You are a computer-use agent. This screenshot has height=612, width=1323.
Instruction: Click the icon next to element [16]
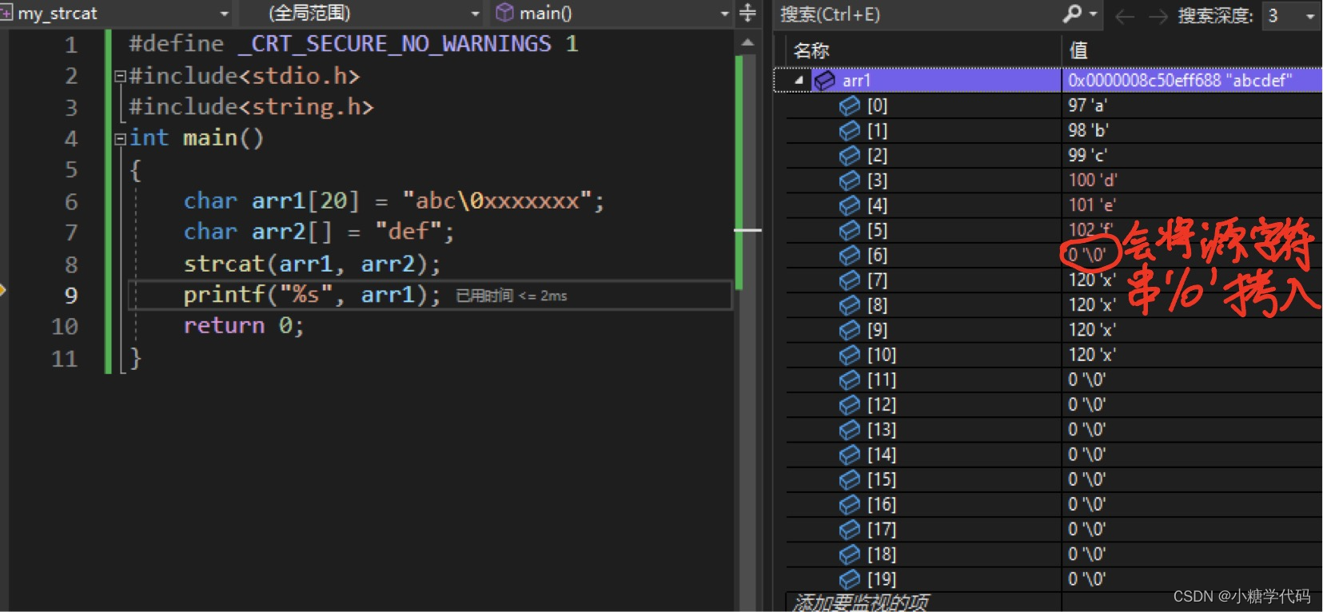coord(849,504)
